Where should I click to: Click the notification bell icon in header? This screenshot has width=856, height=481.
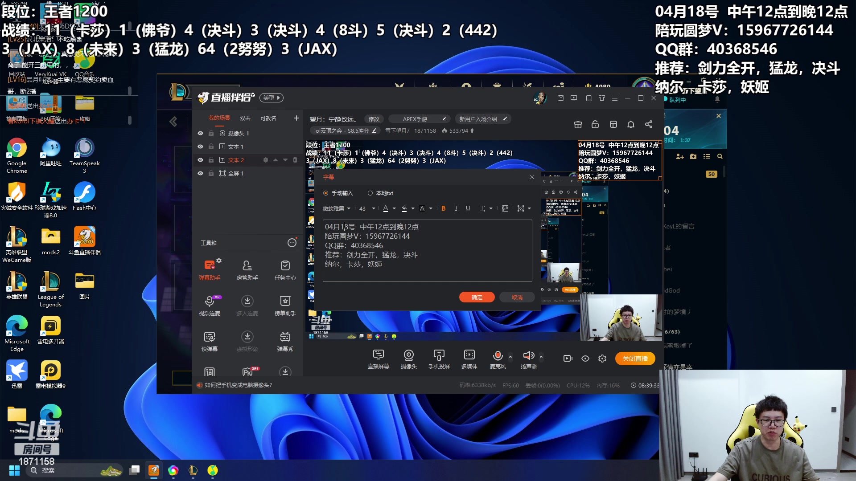631,124
